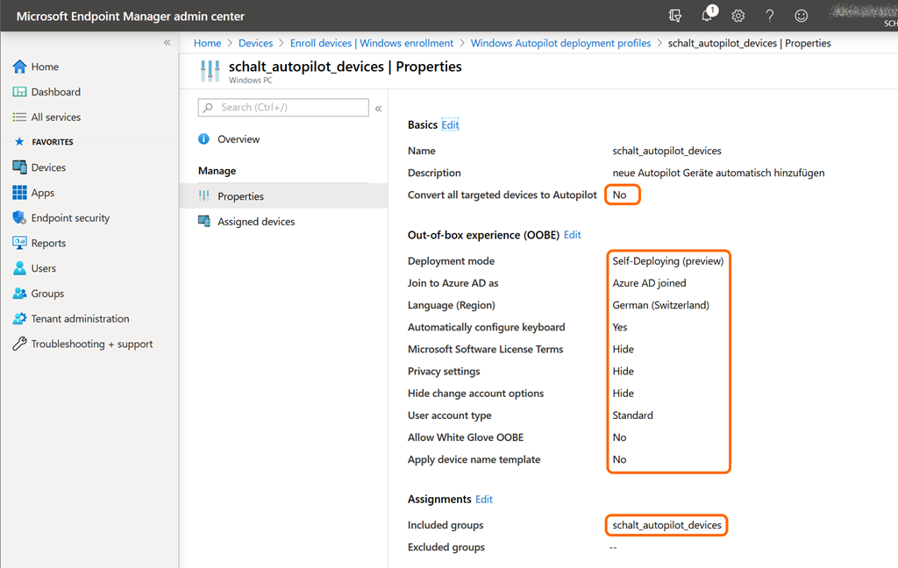Open the notifications bell icon
The height and width of the screenshot is (568, 898).
coord(708,16)
